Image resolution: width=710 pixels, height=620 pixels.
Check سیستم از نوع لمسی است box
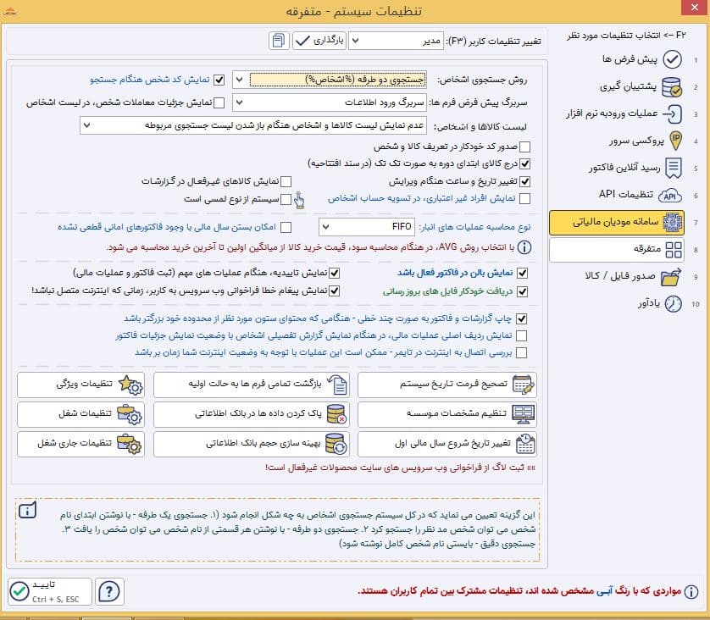tap(286, 199)
